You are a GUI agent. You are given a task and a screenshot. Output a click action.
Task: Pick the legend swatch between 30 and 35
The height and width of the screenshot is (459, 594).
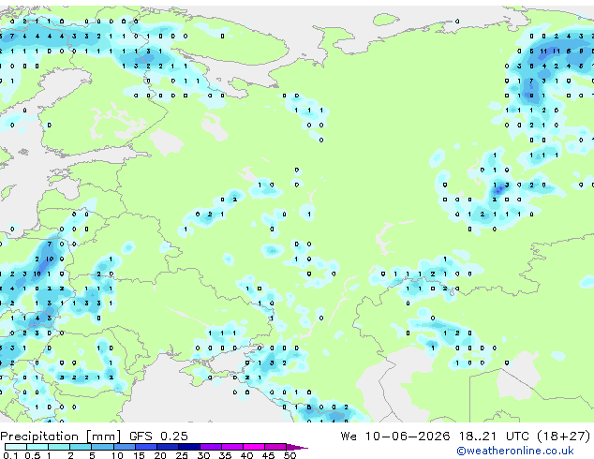[x=210, y=447]
